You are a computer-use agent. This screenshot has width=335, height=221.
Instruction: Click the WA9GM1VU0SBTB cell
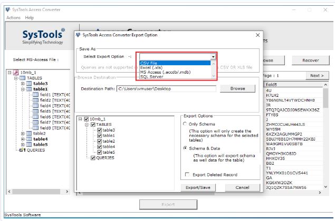coord(294,144)
